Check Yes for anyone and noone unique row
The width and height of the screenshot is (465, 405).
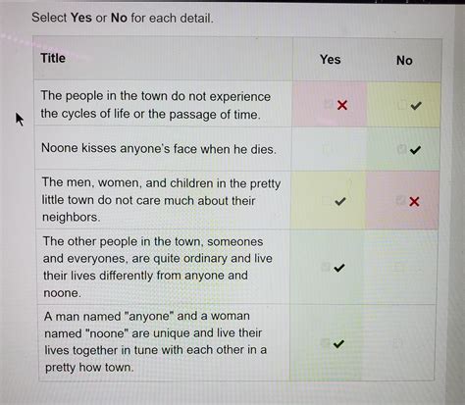tap(325, 343)
